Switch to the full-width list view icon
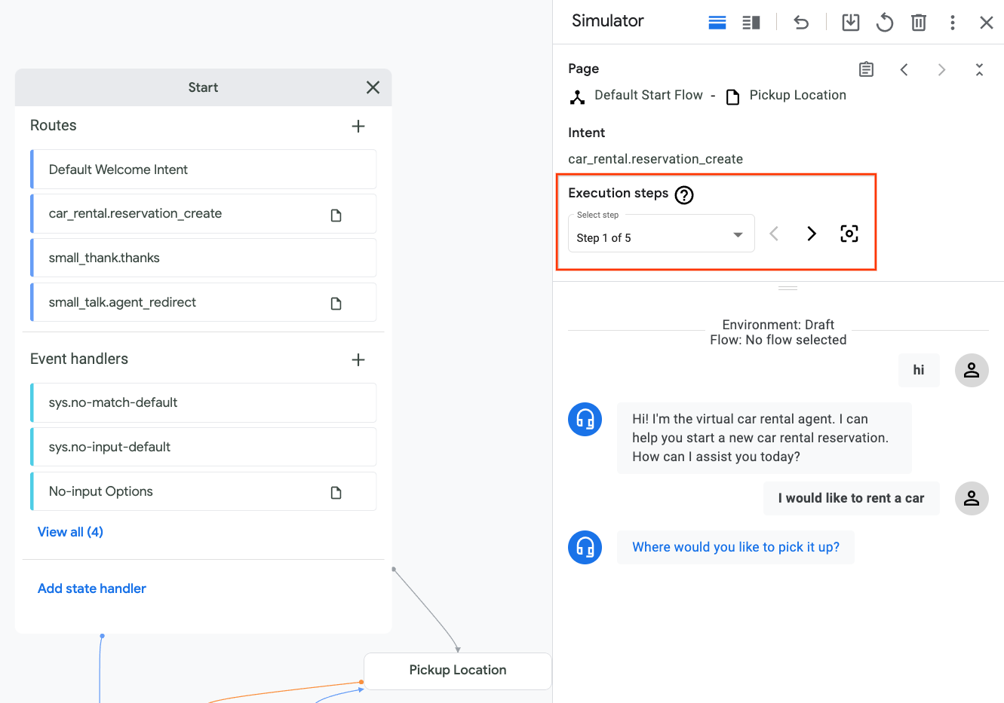Image resolution: width=1004 pixels, height=703 pixels. [717, 23]
